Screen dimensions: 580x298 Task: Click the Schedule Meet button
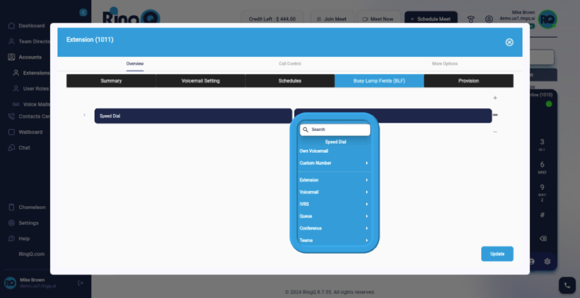click(x=431, y=19)
